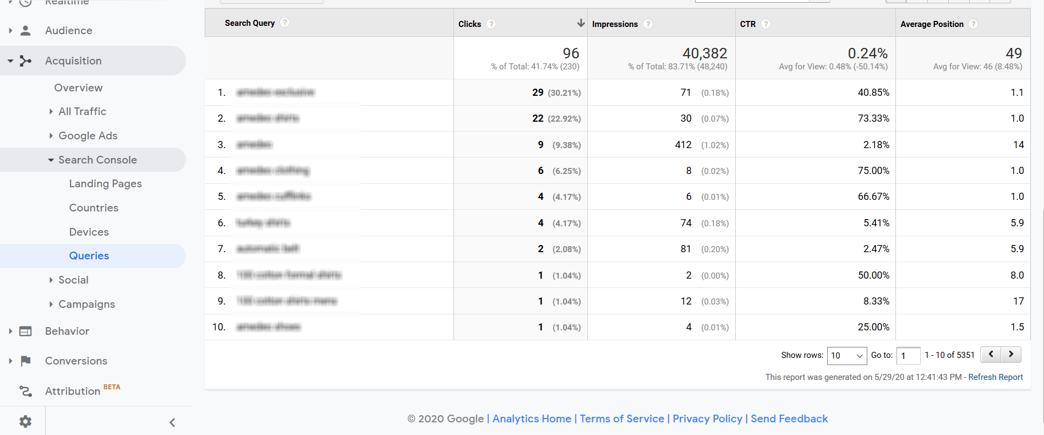Viewport: 1044px width, 435px height.
Task: Expand the Conversions section arrow
Action: tap(10, 361)
